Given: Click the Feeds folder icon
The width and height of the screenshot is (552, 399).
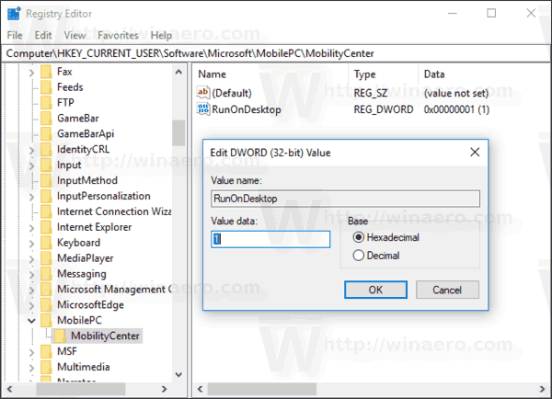Looking at the screenshot, I should coord(46,87).
